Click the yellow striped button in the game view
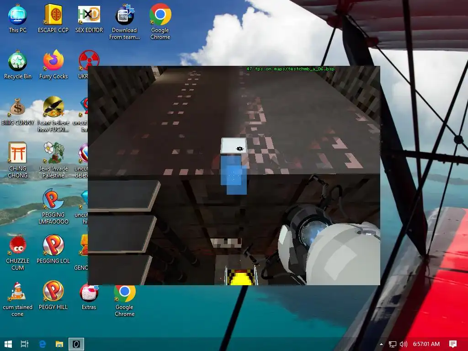This screenshot has width=468, height=351. pos(241,277)
